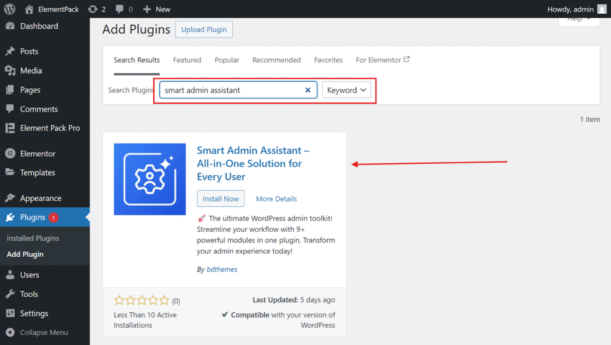Click the 'Last Updated: 5 days ago' text
The image size is (611, 345).
(x=294, y=300)
